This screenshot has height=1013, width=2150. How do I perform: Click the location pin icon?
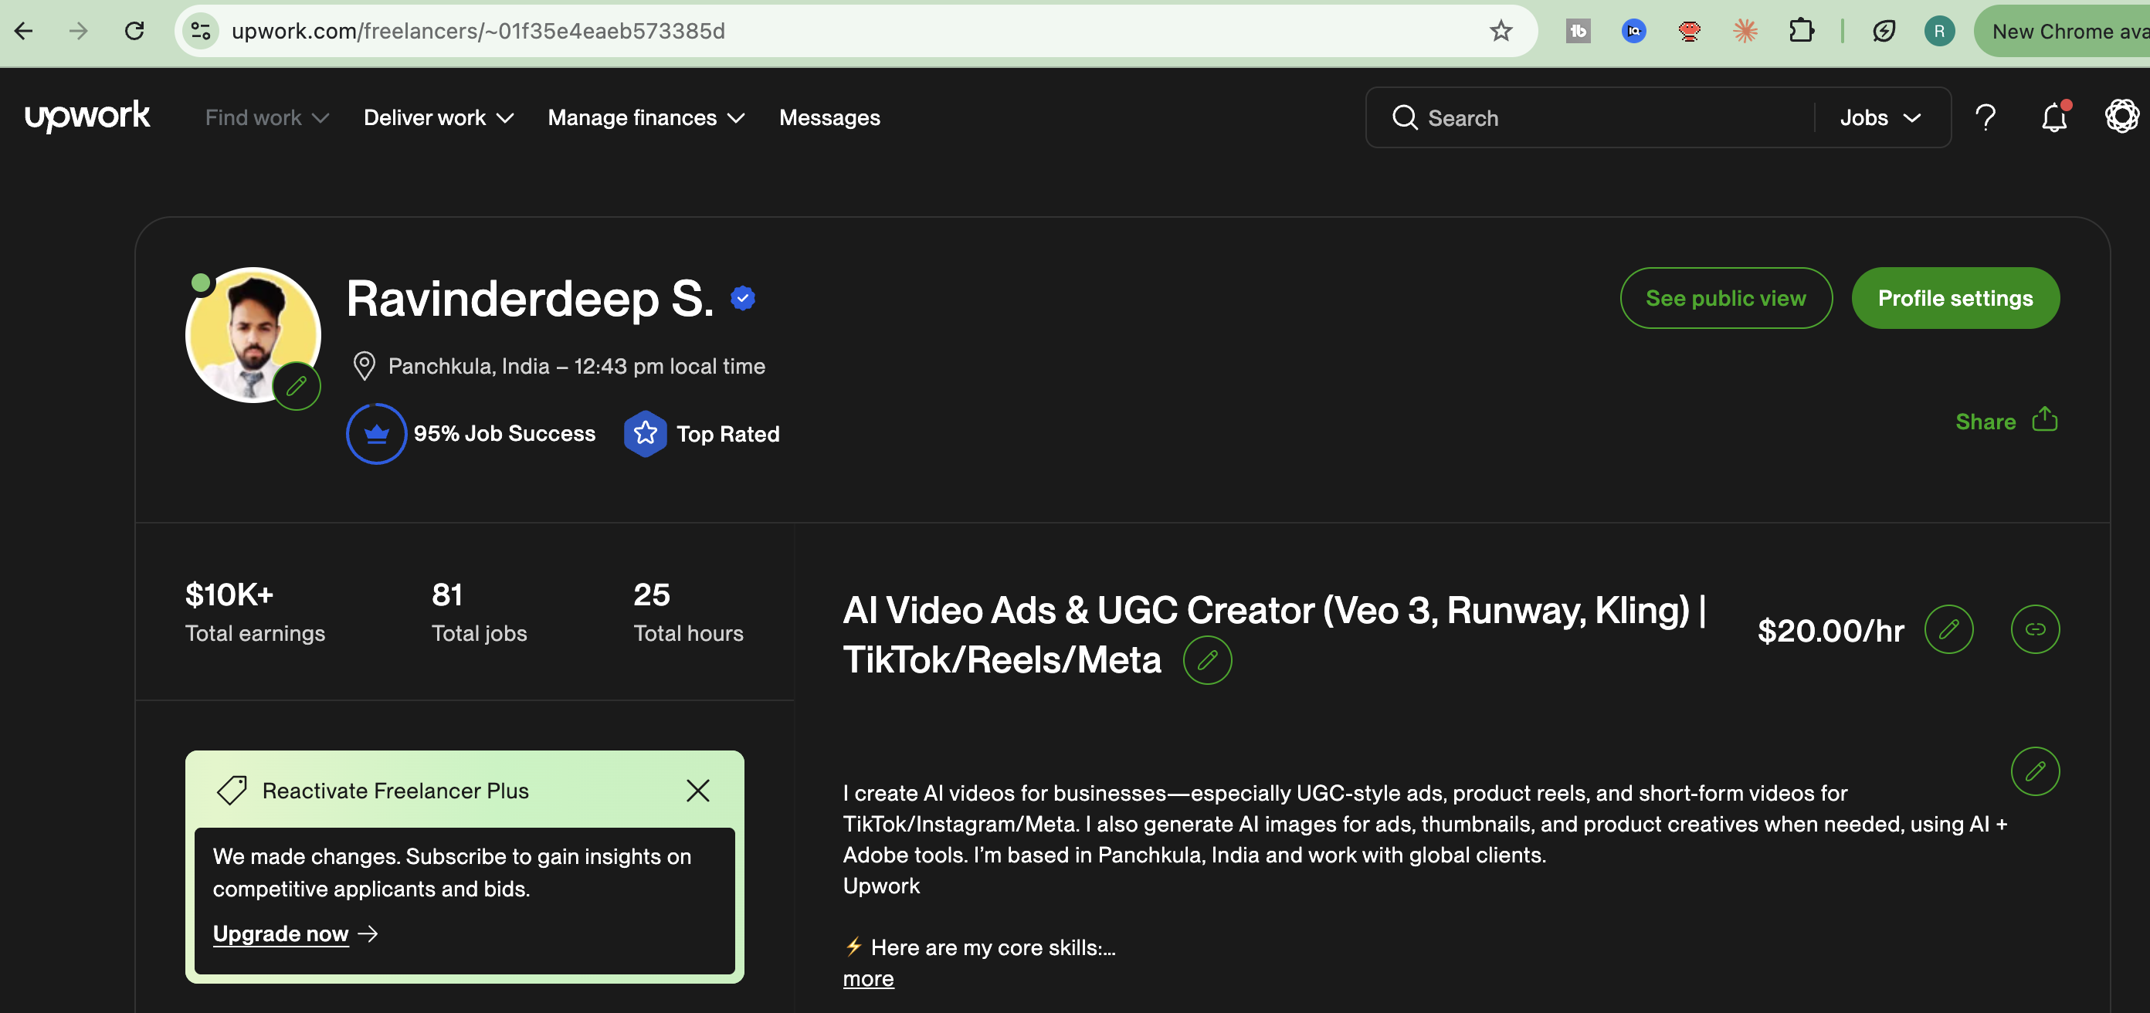364,365
